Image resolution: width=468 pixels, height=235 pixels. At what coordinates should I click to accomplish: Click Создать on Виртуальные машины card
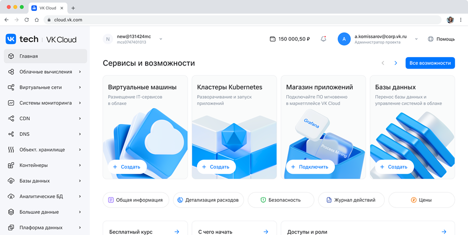point(127,167)
